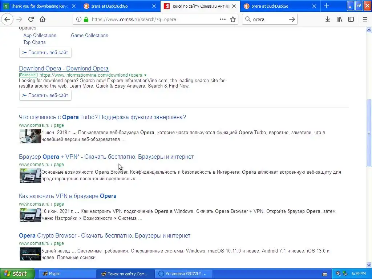Open a new tab

(327, 6)
